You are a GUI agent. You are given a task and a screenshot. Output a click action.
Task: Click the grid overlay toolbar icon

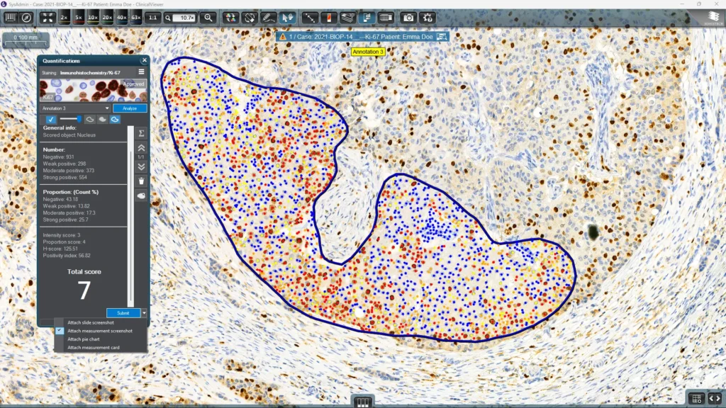pos(386,18)
